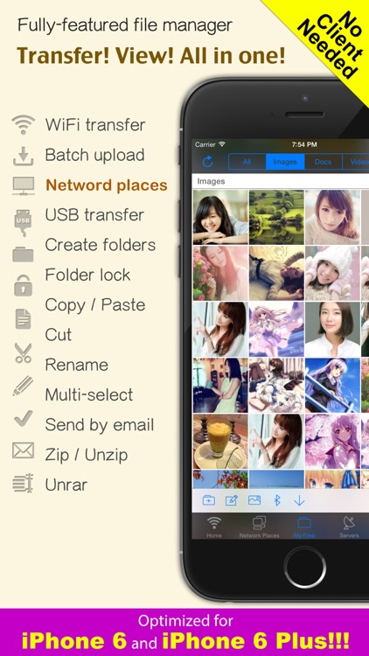The width and height of the screenshot is (369, 656).
Task: Click the 'Optimized for' banner text
Action: click(x=184, y=621)
